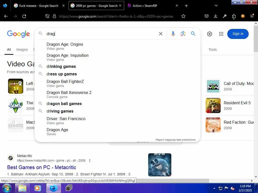Screen dimensions: 258x193
Task: Click Report inappropriate predictions link
Action: (175, 140)
